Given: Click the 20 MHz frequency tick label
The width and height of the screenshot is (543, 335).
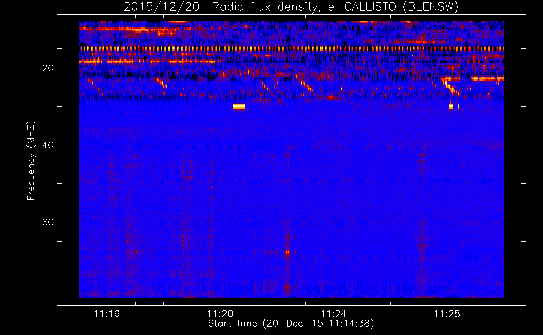Looking at the screenshot, I should click(48, 68).
